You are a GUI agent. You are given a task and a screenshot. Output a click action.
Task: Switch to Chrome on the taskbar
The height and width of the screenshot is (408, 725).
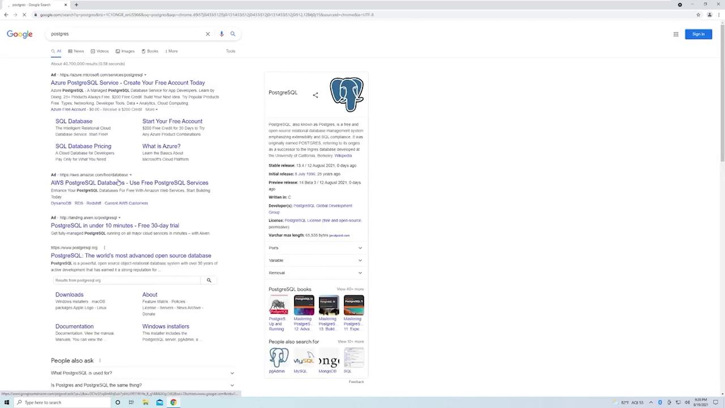click(x=173, y=402)
